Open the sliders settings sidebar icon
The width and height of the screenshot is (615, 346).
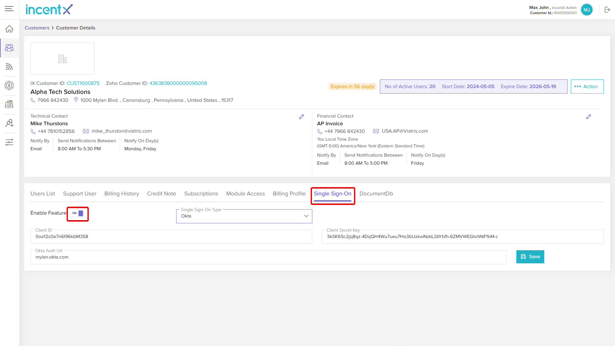9,142
